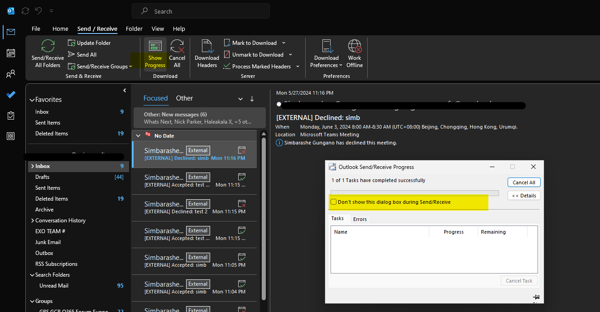
Task: Click the Cancel All ribbon icon
Action: pos(177,47)
